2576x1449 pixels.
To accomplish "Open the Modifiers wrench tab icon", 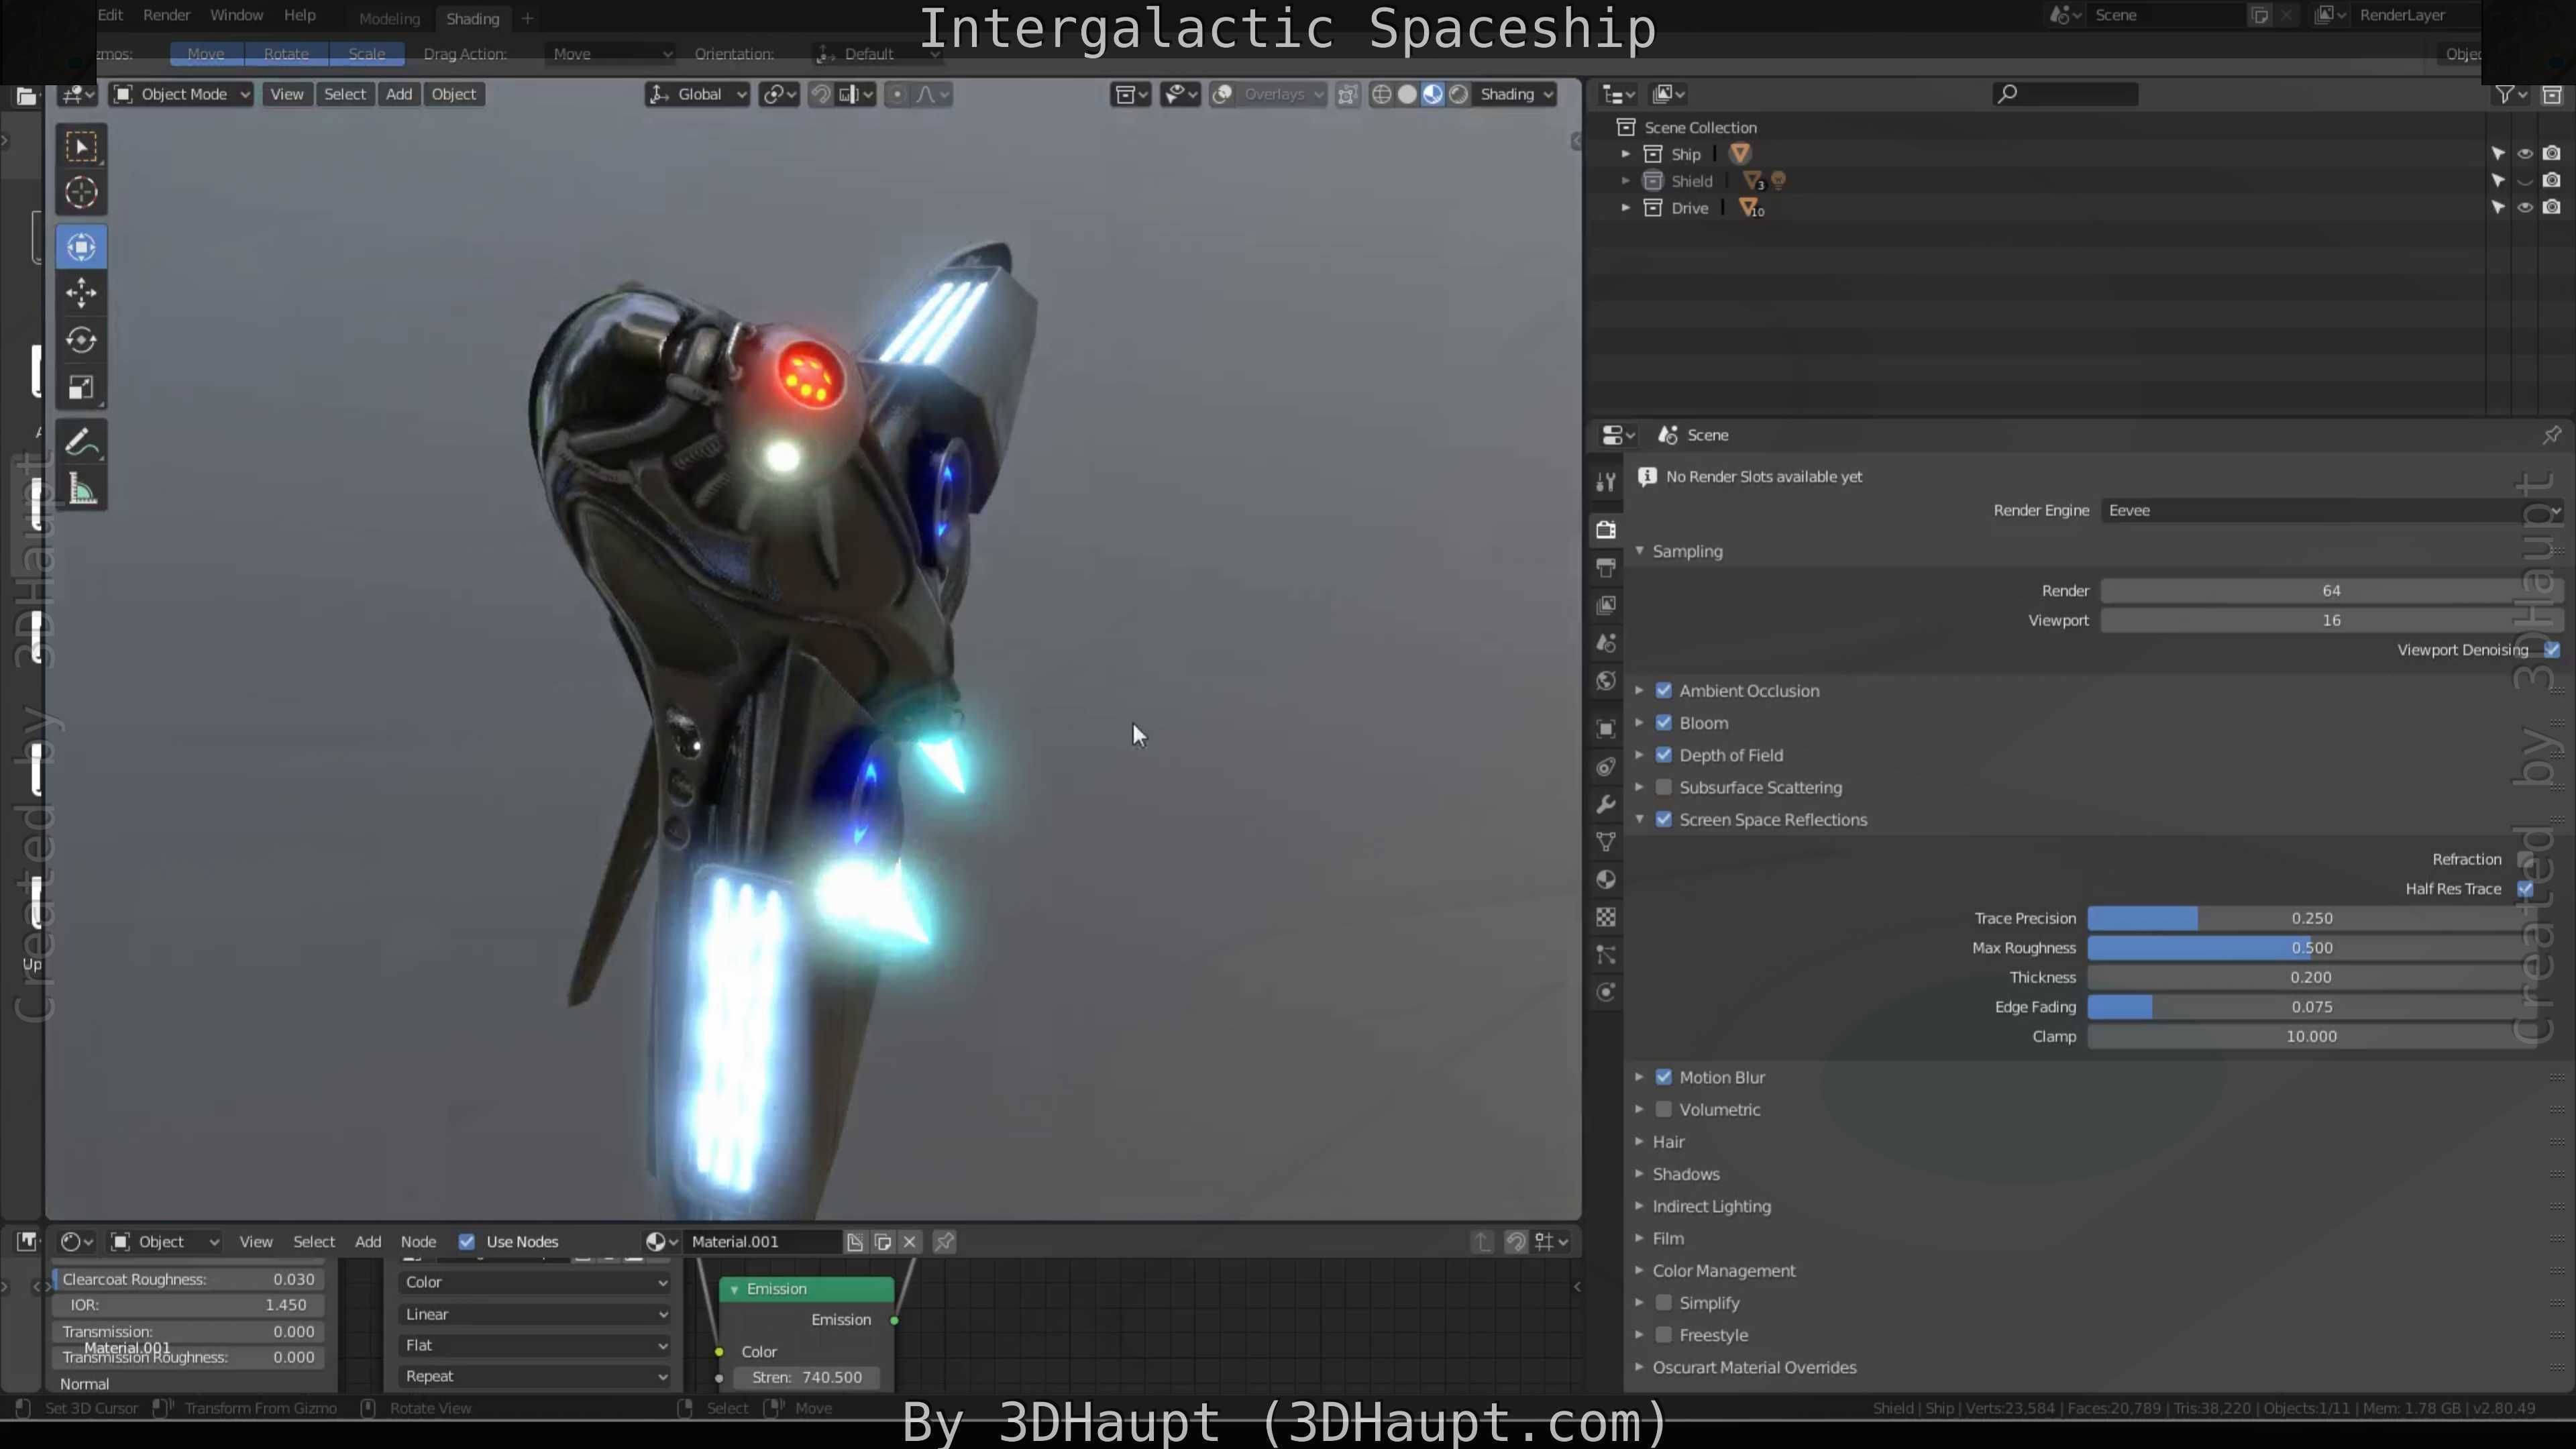I will (x=1606, y=804).
